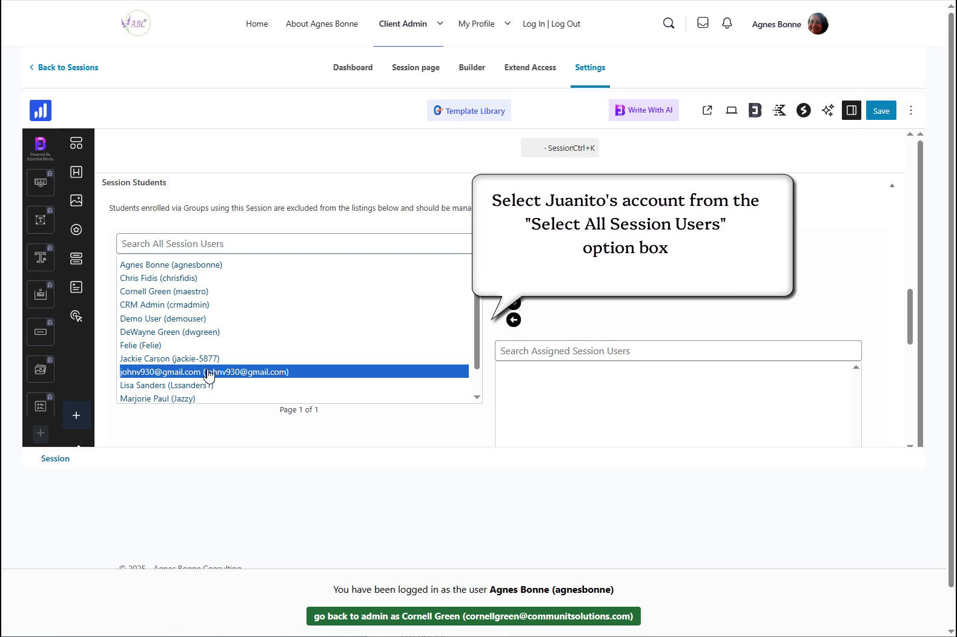Expand the My Profile dropdown chevron
The height and width of the screenshot is (637, 957).
tap(508, 24)
